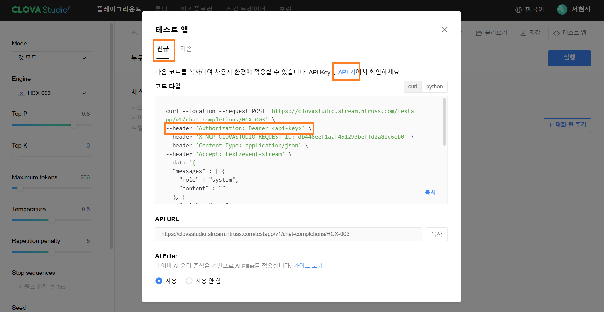Adjust the Top K slider
Viewport: 604px width, 312px height.
15,156
